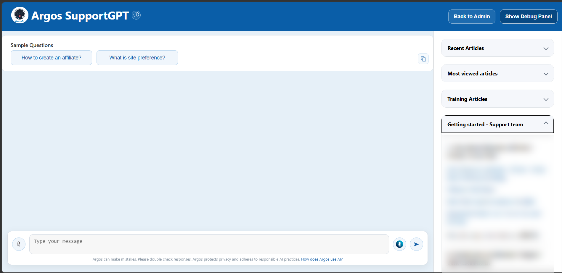Click the "Sample Questions" heading text

32,45
